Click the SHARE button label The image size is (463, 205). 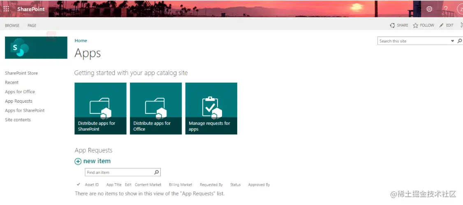[x=403, y=25]
